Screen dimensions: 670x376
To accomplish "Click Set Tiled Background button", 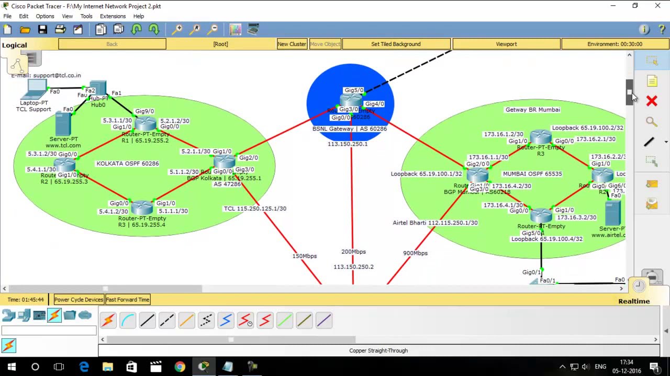I will tap(396, 44).
